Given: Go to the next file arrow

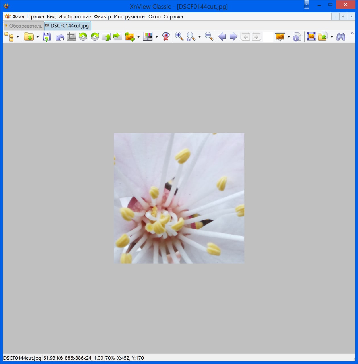Looking at the screenshot, I should 233,37.
